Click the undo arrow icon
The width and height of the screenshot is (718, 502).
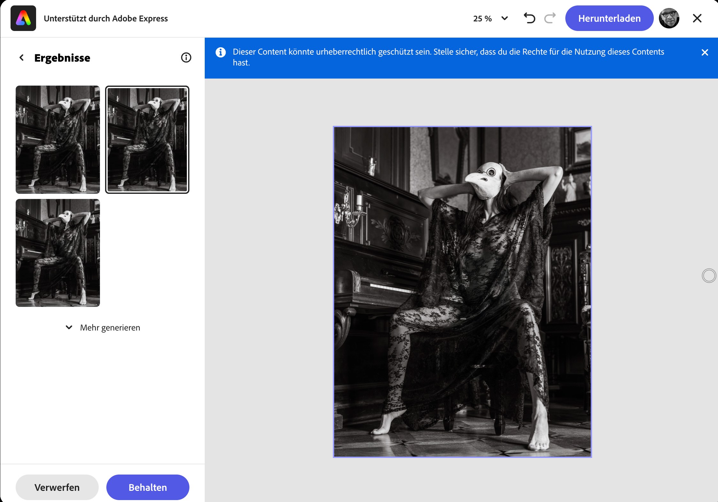point(529,18)
